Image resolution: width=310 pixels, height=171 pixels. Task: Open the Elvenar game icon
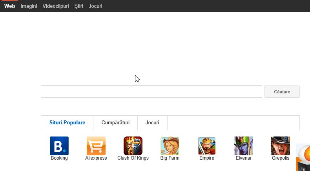point(244,146)
